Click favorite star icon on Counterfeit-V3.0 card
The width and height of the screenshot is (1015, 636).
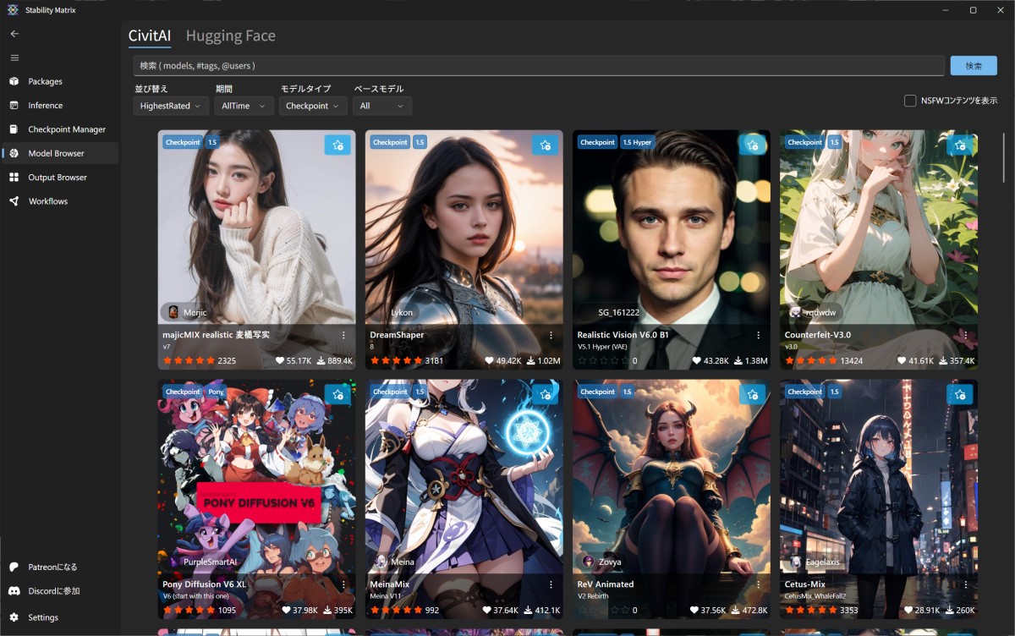[x=960, y=145]
